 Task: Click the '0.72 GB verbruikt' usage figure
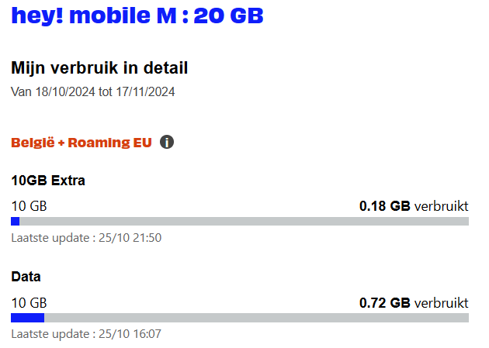[414, 302]
